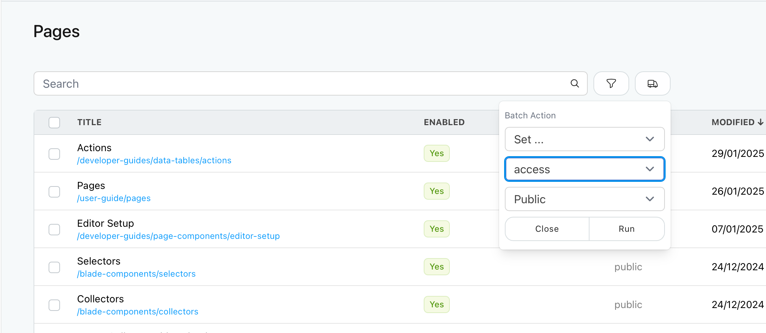The image size is (766, 333).
Task: Click the Yes badge in Selectors row
Action: [x=437, y=267]
